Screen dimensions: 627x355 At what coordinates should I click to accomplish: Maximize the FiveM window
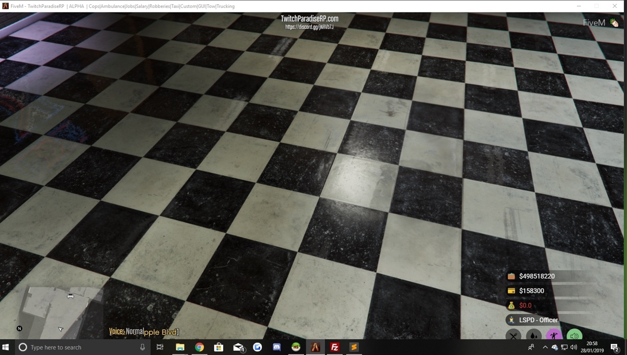tap(597, 6)
